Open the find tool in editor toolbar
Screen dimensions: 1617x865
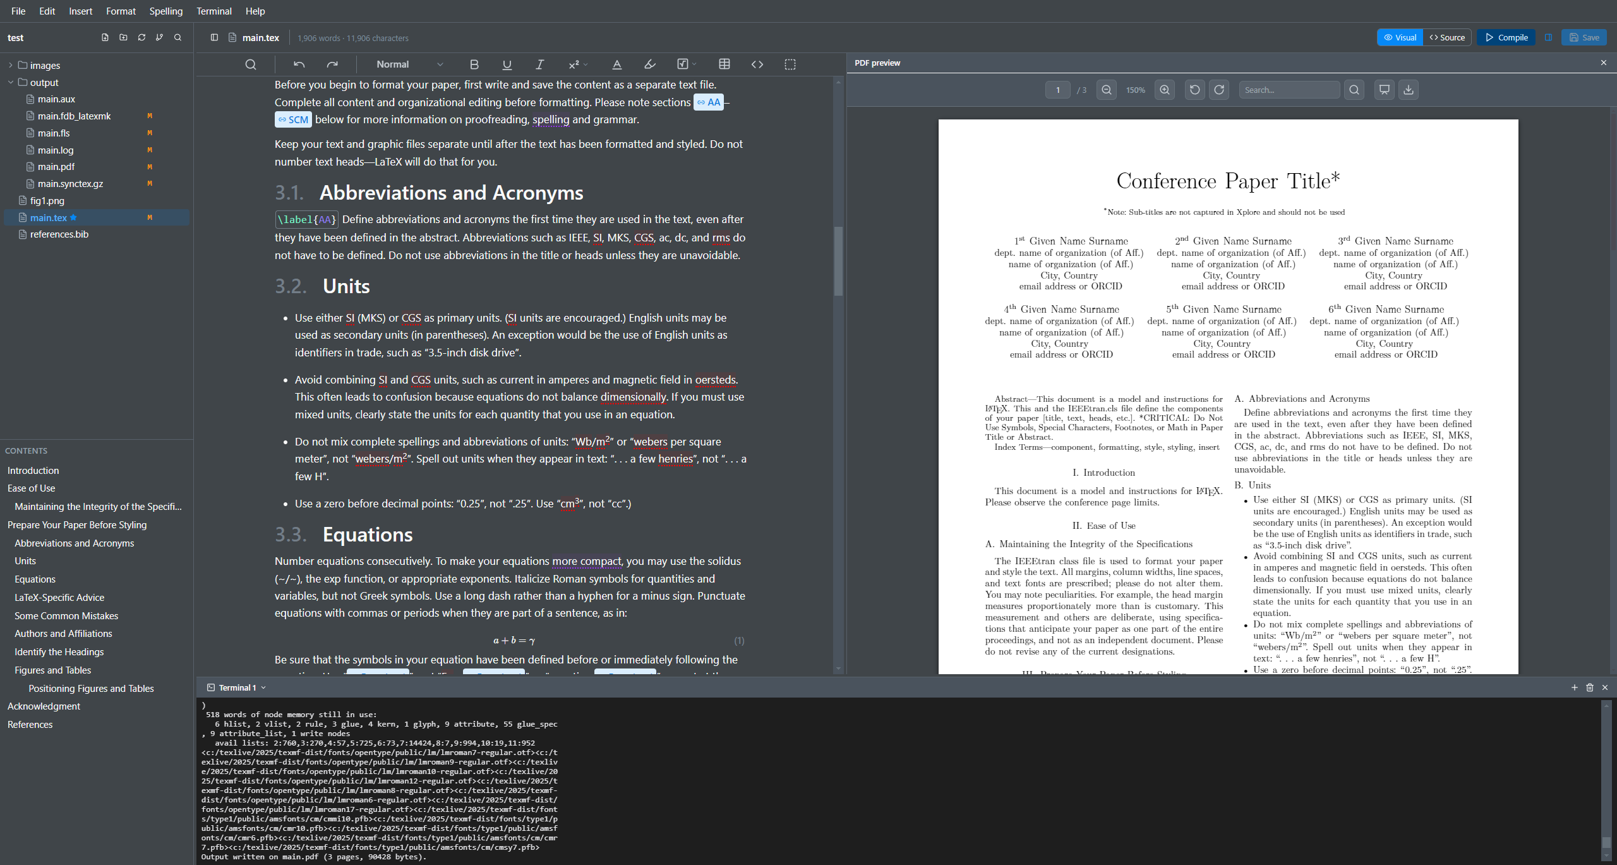pyautogui.click(x=251, y=64)
